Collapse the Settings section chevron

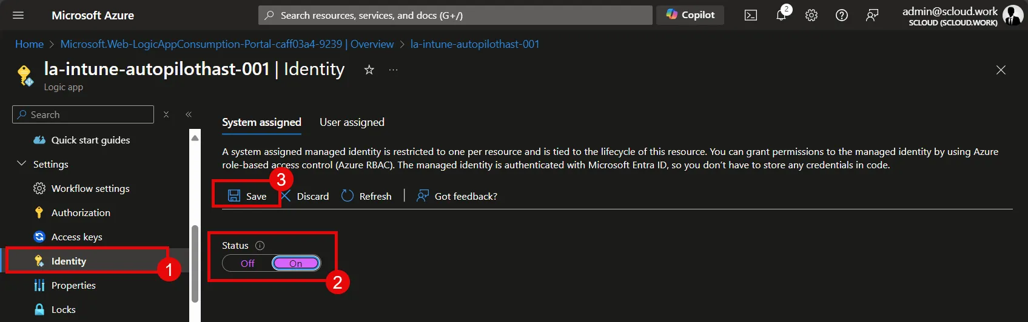22,164
